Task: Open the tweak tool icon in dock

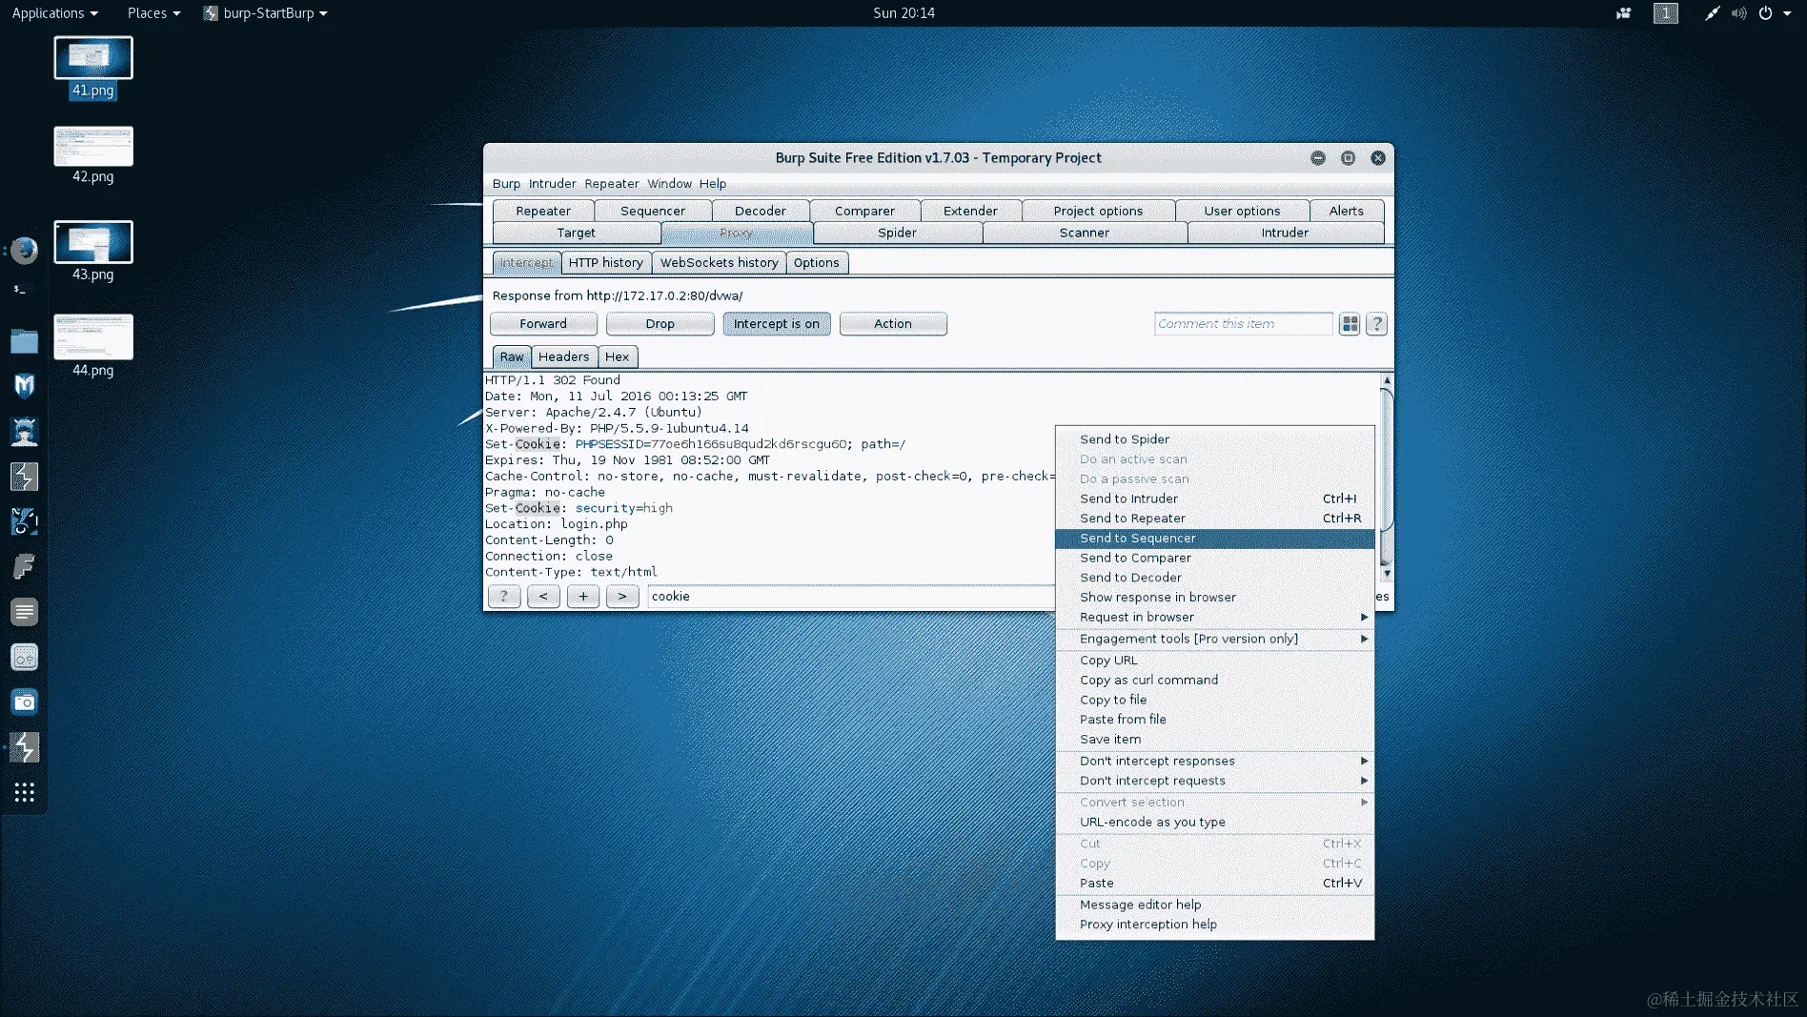Action: coord(24,657)
